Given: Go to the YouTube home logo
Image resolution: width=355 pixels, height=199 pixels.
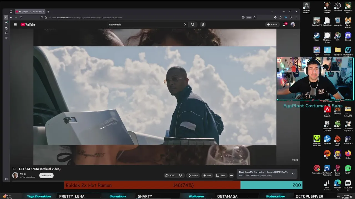Looking at the screenshot, I should (x=28, y=25).
